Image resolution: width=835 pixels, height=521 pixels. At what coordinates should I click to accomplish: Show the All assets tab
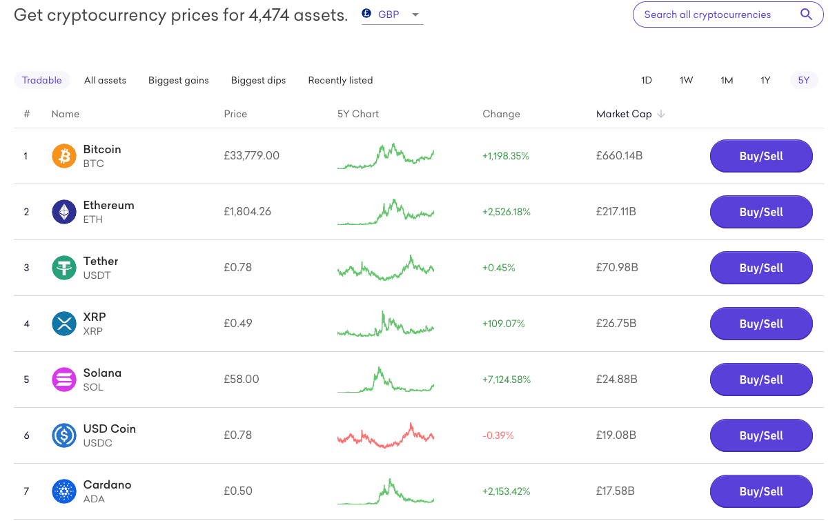(x=105, y=80)
